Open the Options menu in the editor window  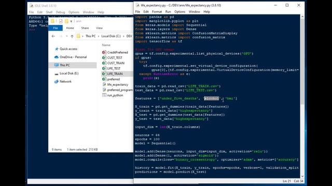click(x=180, y=12)
